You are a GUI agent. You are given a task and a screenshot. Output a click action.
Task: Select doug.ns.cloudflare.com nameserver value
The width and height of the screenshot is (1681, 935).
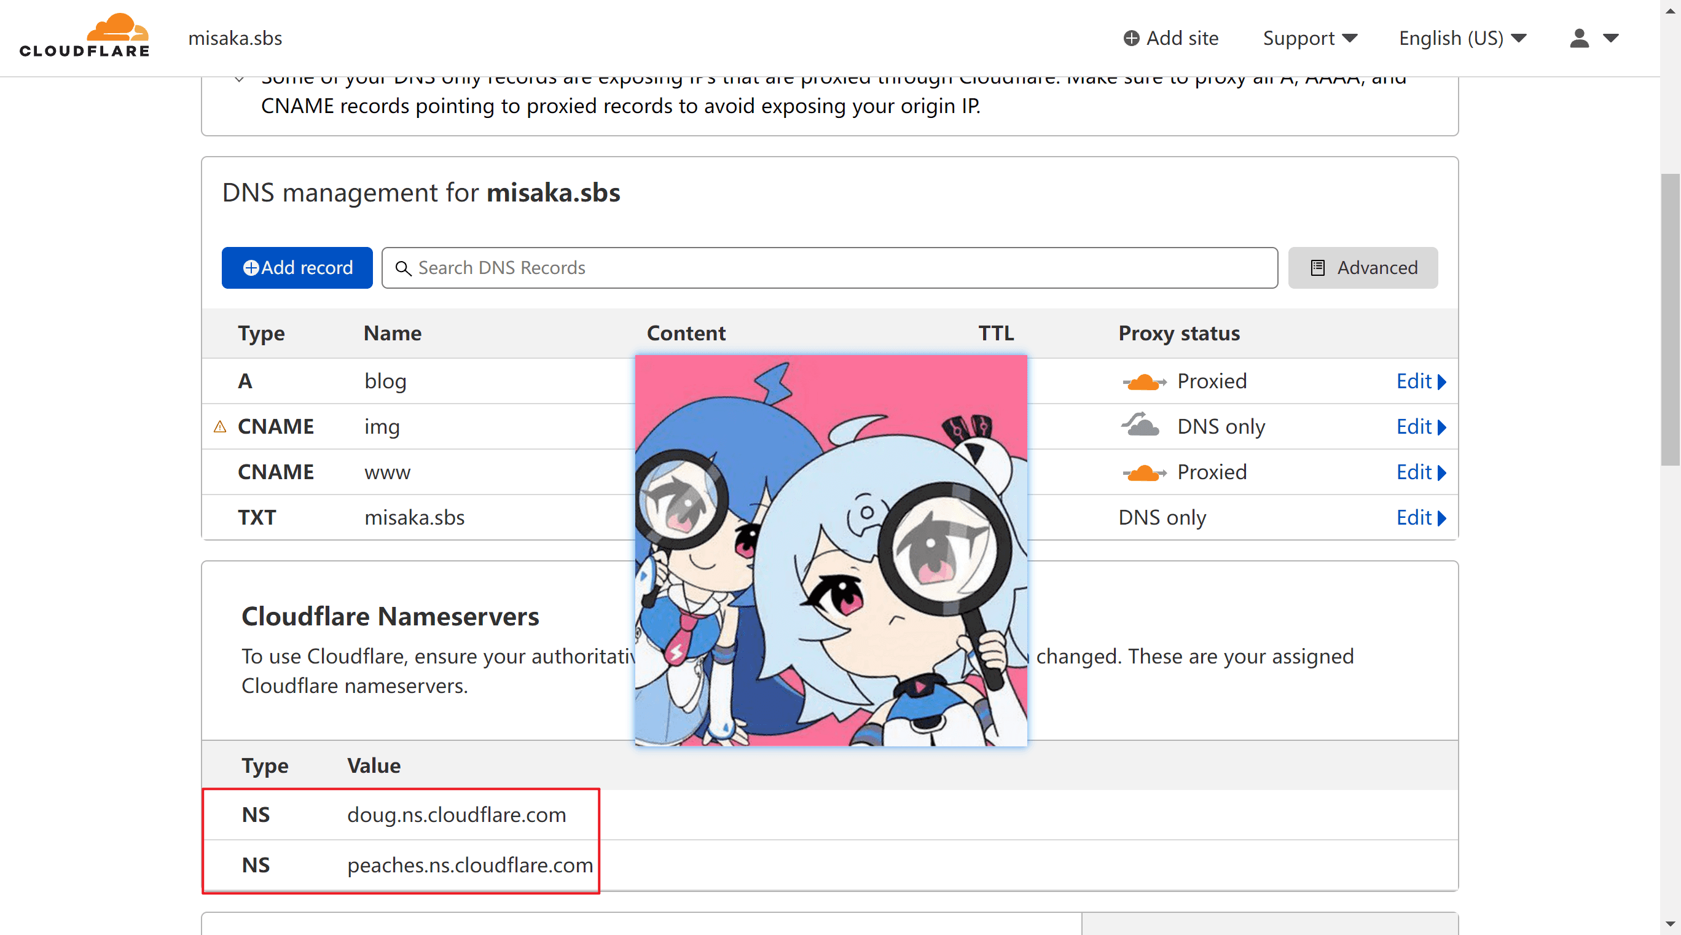[456, 815]
